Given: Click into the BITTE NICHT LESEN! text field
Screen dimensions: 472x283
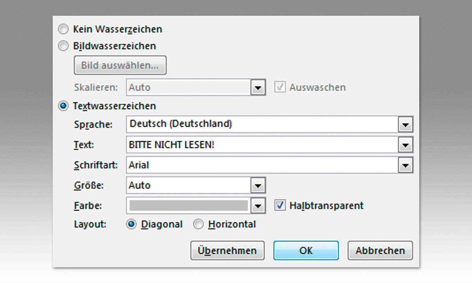Looking at the screenshot, I should tap(263, 145).
